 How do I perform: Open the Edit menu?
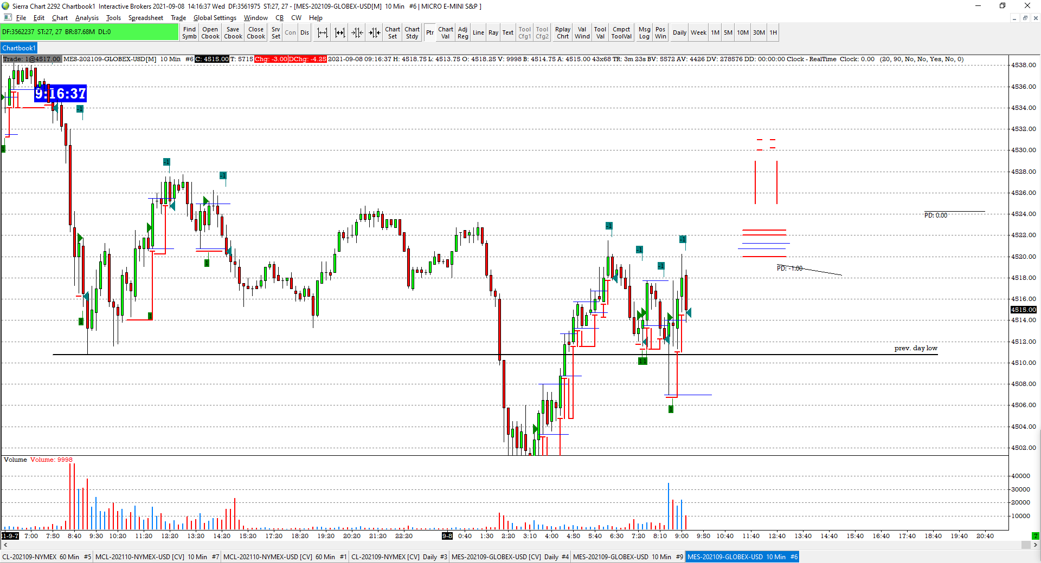click(x=39, y=18)
